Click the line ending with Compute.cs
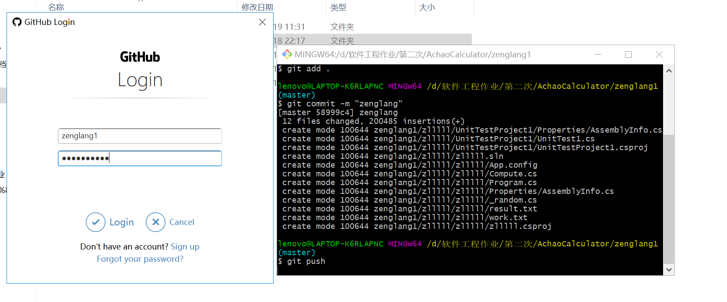 (x=409, y=174)
